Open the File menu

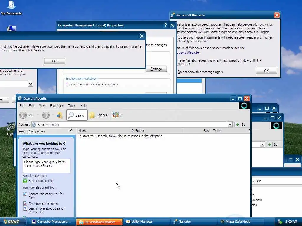pos(22,106)
